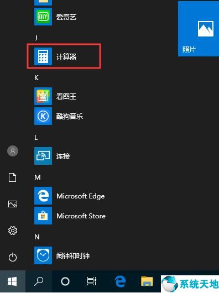Viewport: 219px width, 293px height.
Task: Open the 连接 Connect app icon
Action: [43, 156]
